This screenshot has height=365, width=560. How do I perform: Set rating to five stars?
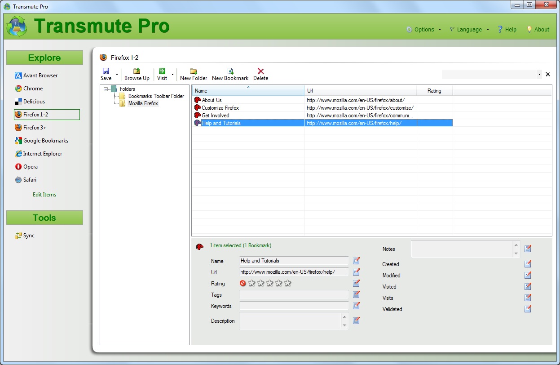pyautogui.click(x=288, y=283)
